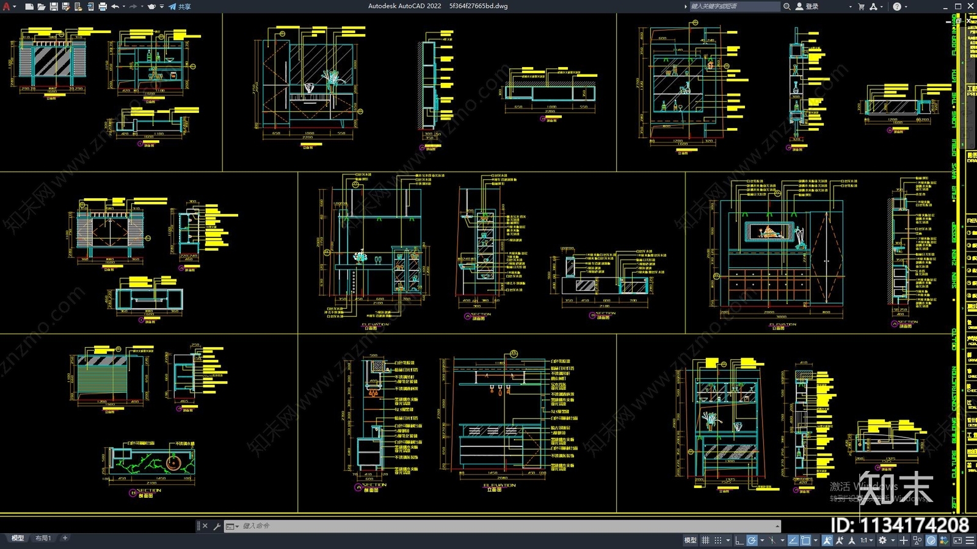Expand the Help dropdown arrow
This screenshot has height=549, width=977.
click(x=906, y=7)
